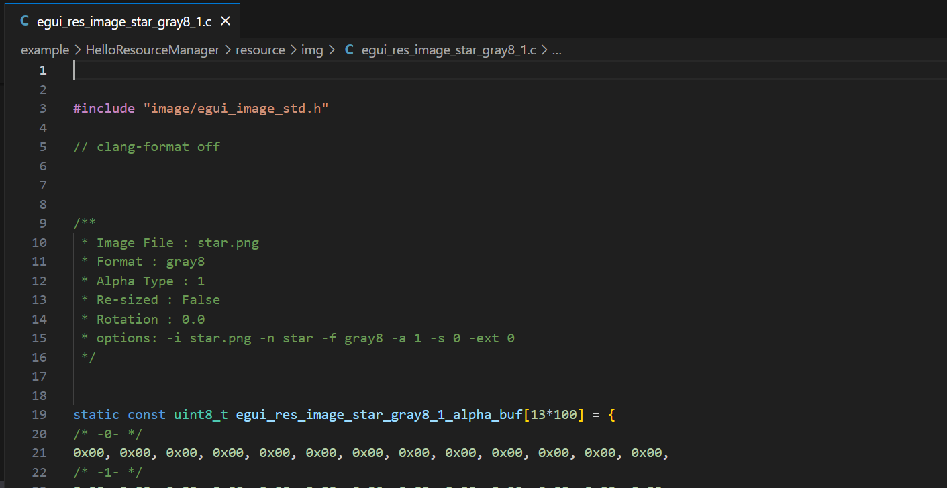Image resolution: width=947 pixels, height=488 pixels.
Task: Open the "img" breadcrumb dropdown
Action: [312, 50]
